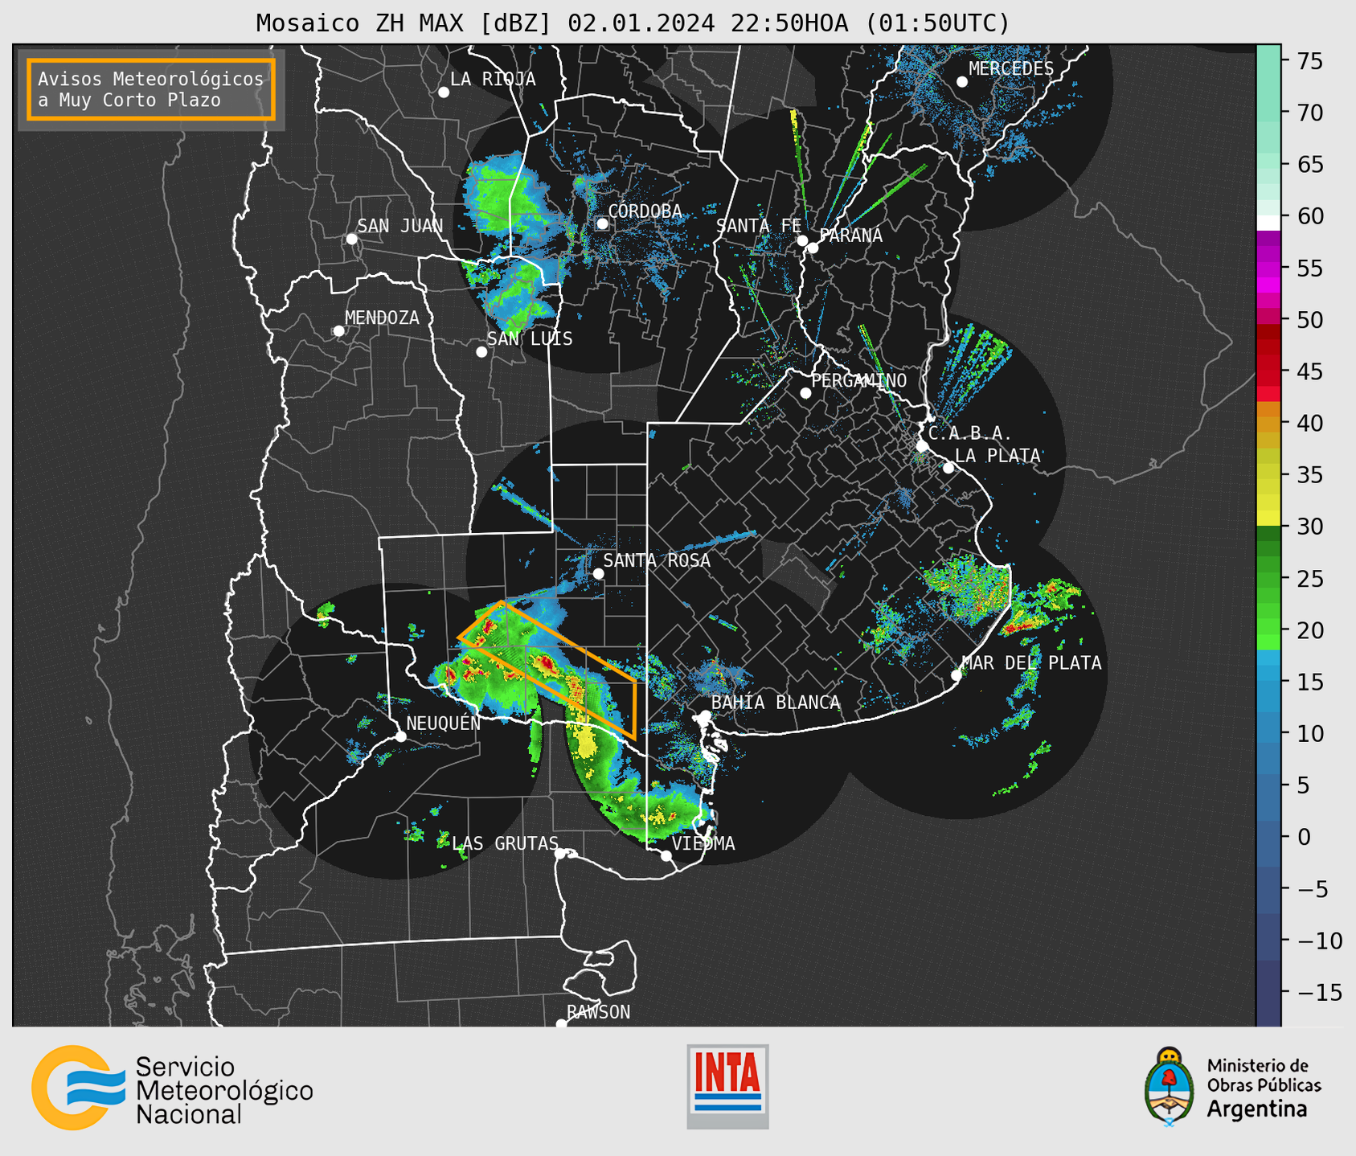Click the Mendoza city marker dot
This screenshot has height=1156, width=1356.
(338, 331)
